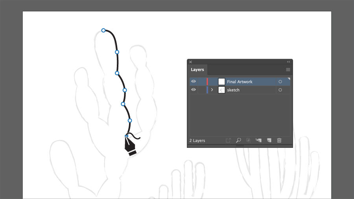Click the Locate Object magnifier icon
354x199 pixels.
click(x=238, y=140)
